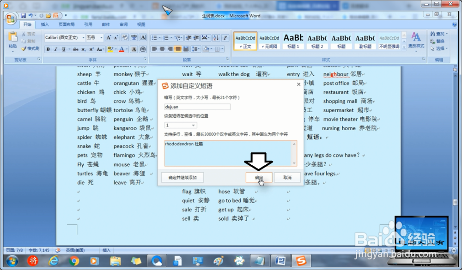Screen dimensions: 462x270
Task: Apply subscript formatting
Action: coord(84,49)
